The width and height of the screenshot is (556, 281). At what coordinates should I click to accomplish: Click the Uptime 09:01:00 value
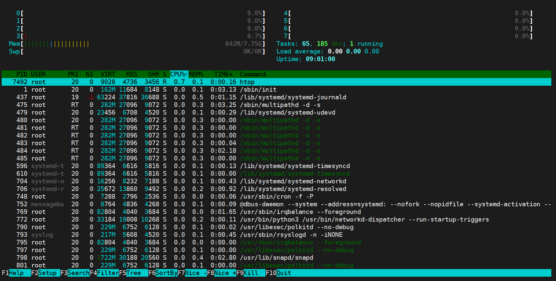tap(320, 59)
